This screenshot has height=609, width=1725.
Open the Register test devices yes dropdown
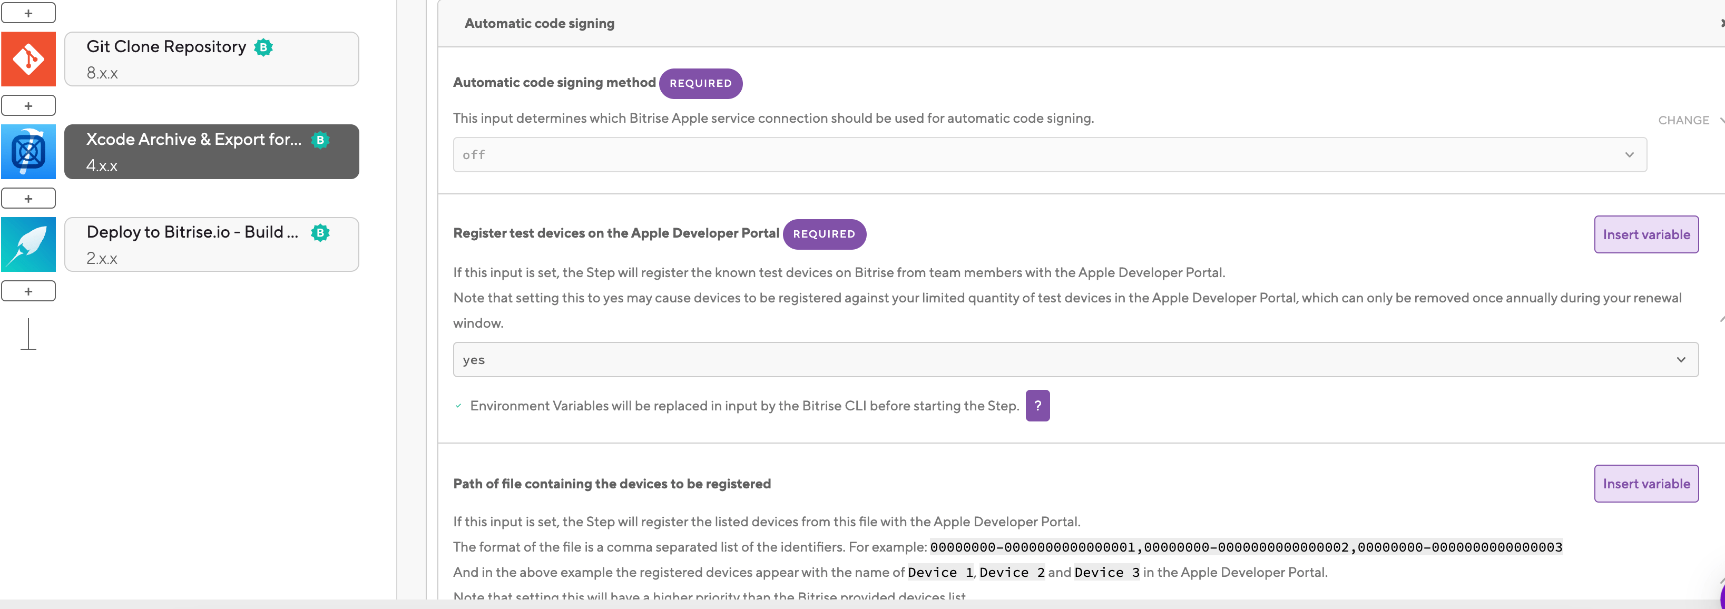[1075, 359]
